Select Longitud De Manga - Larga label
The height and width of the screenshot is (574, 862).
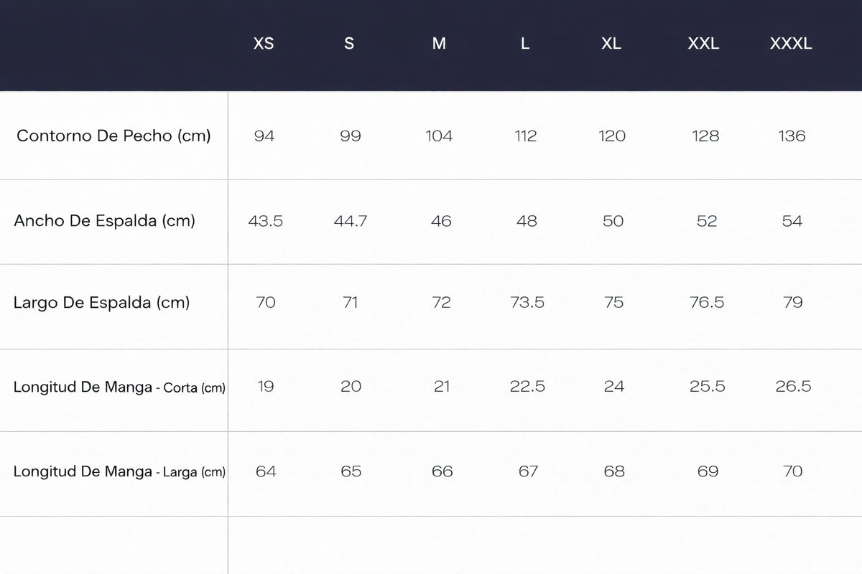119,472
